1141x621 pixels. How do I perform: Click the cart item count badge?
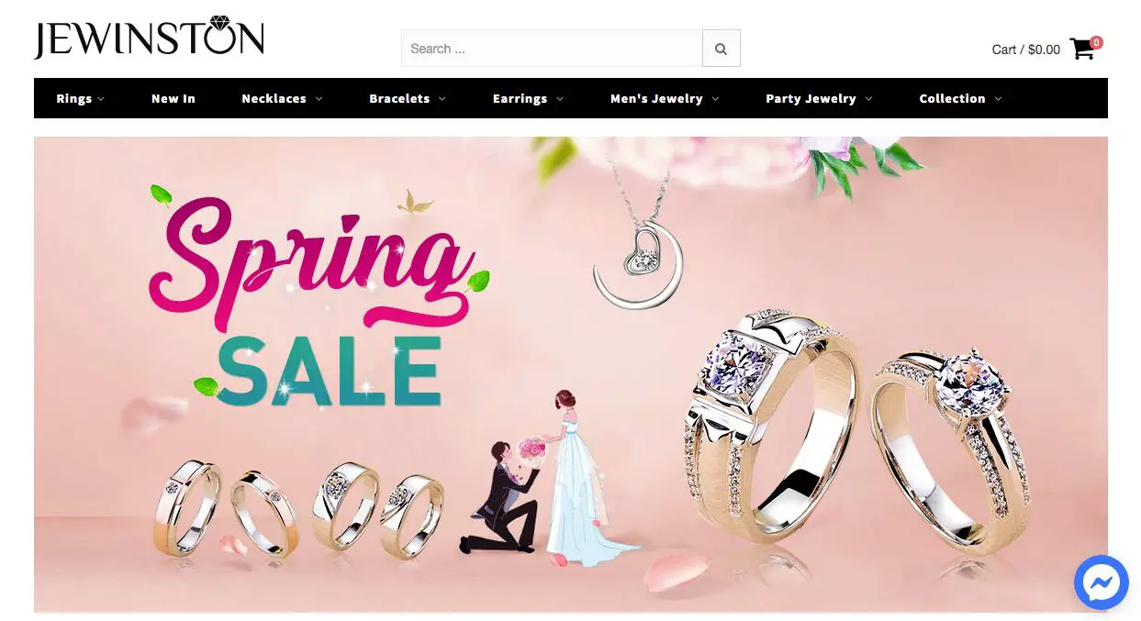point(1096,42)
